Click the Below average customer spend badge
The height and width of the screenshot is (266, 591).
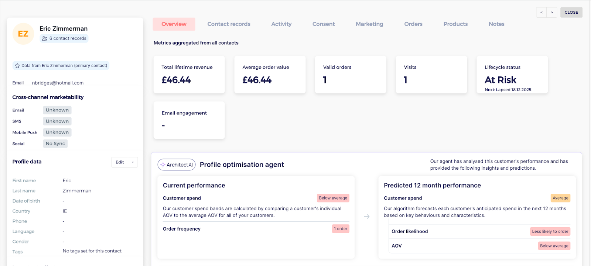tap(333, 198)
